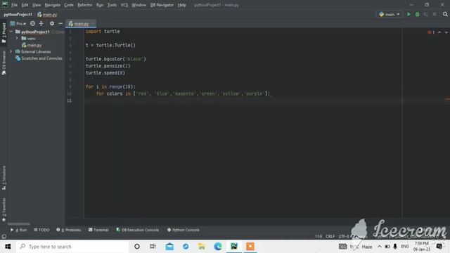Select main.py in the project tree
This screenshot has width=450, height=253.
pyautogui.click(x=32, y=45)
